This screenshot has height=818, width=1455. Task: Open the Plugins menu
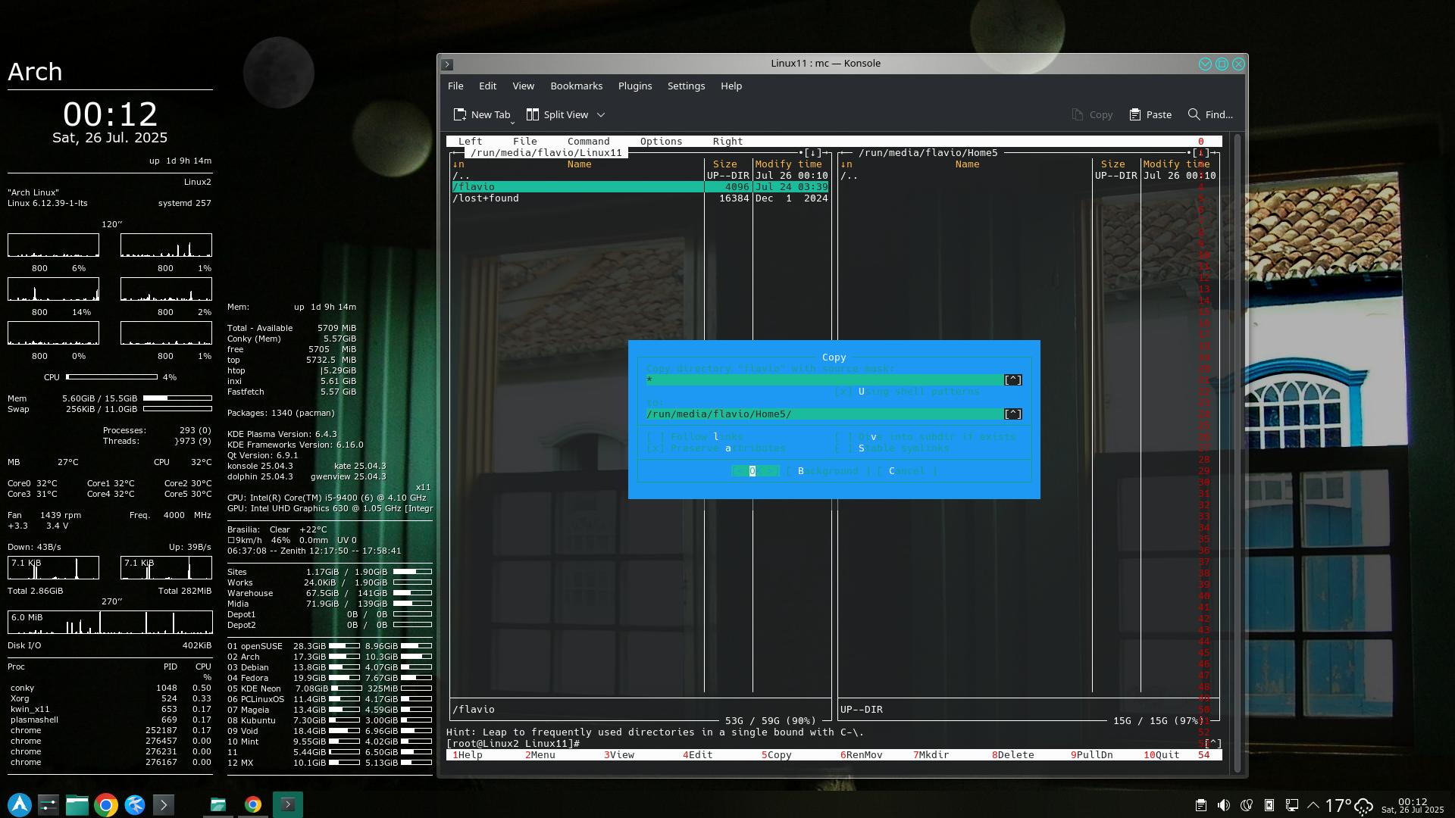634,86
